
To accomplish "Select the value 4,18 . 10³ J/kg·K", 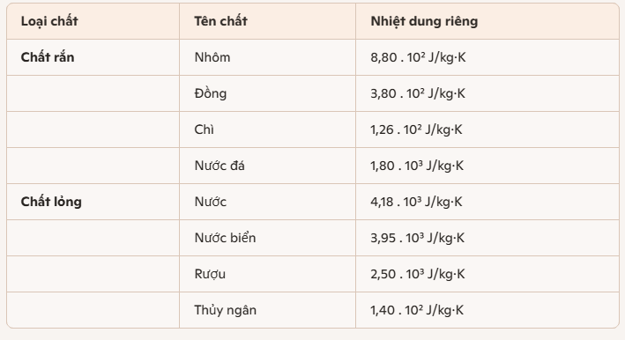I will point(417,202).
